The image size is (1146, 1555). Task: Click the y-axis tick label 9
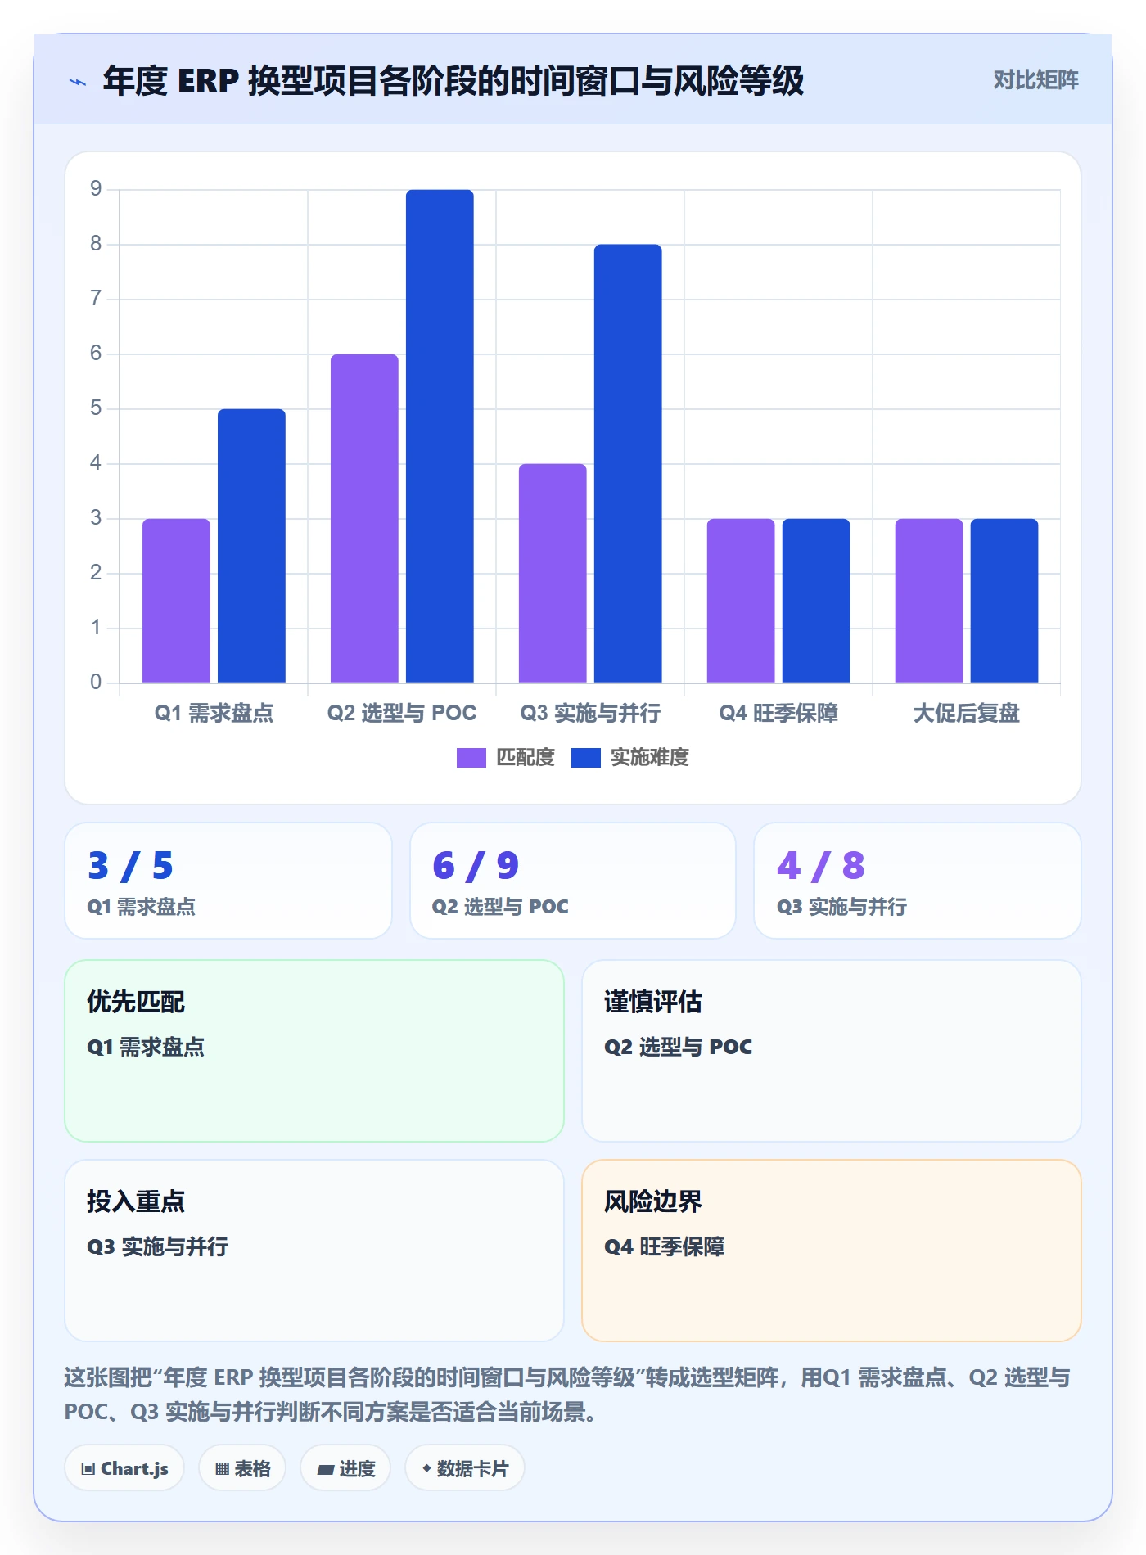pos(96,189)
